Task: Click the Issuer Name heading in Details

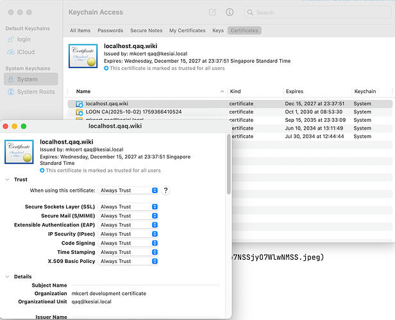Action: (x=51, y=317)
